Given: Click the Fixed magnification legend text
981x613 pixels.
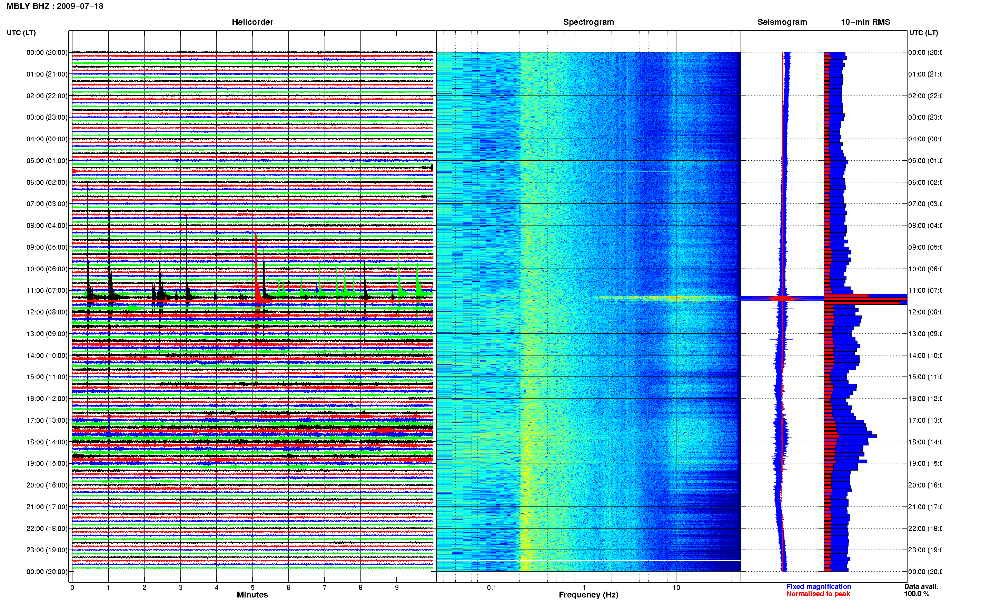Looking at the screenshot, I should [x=819, y=586].
